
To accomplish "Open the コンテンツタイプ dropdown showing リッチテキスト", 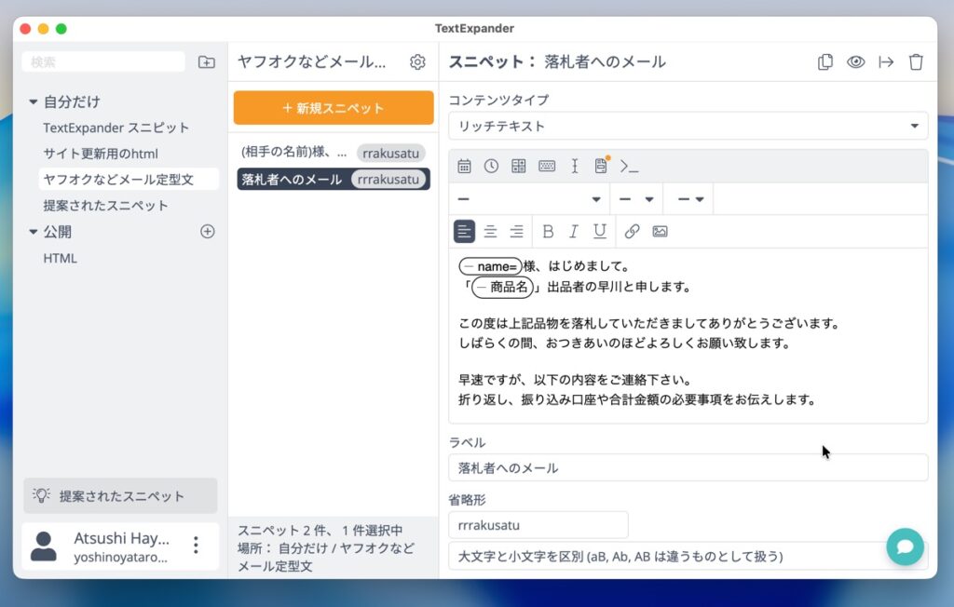I will pyautogui.click(x=688, y=126).
